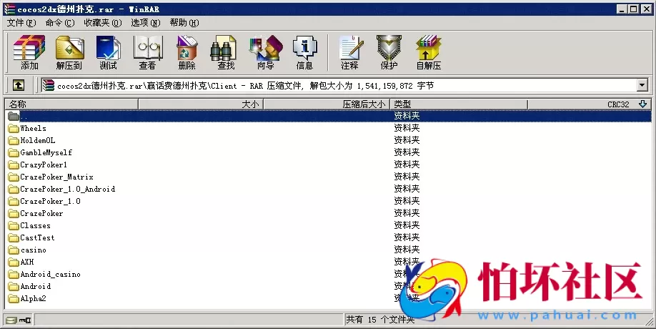This screenshot has height=329, width=656.
Task: Click the SFX (自解压) toolbar icon
Action: tap(429, 52)
